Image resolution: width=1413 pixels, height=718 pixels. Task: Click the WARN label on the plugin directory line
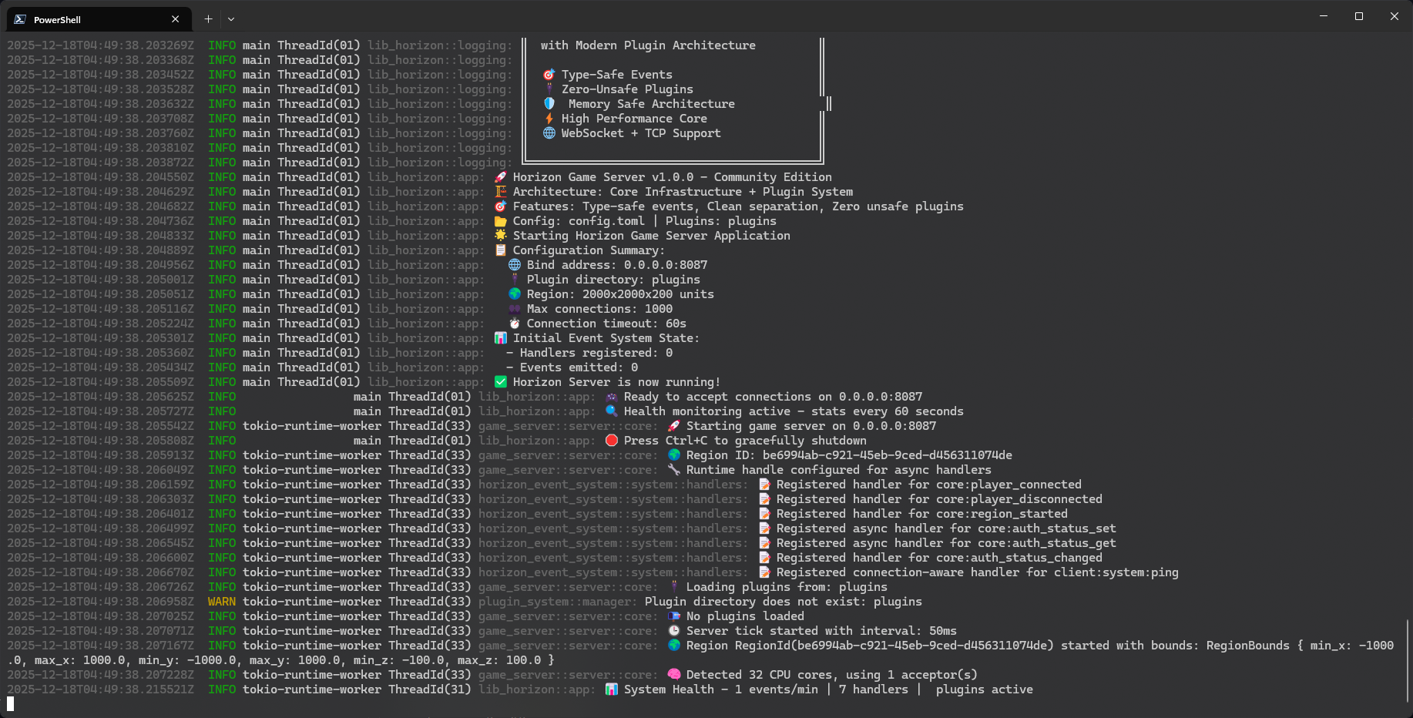point(220,601)
